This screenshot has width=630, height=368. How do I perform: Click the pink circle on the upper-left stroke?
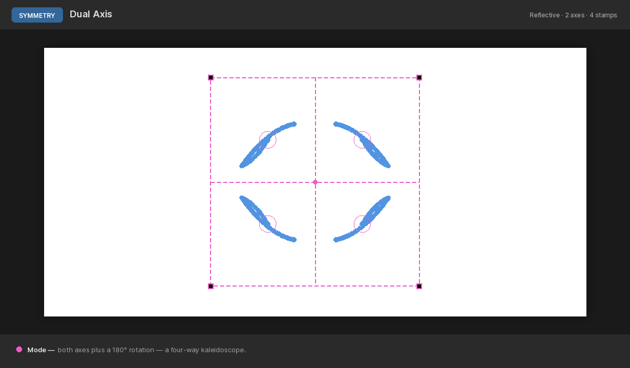268,140
